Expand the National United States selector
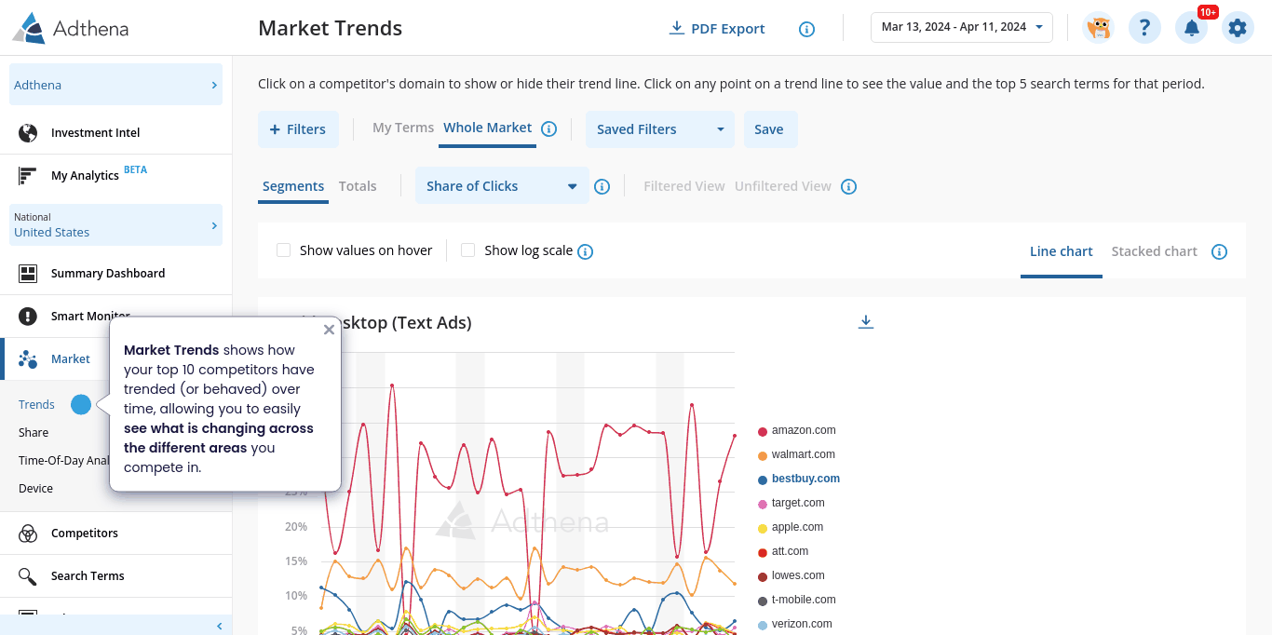This screenshot has height=635, width=1272. coord(115,224)
